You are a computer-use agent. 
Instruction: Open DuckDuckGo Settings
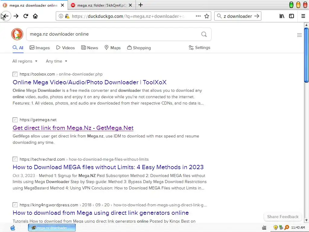click(x=199, y=47)
